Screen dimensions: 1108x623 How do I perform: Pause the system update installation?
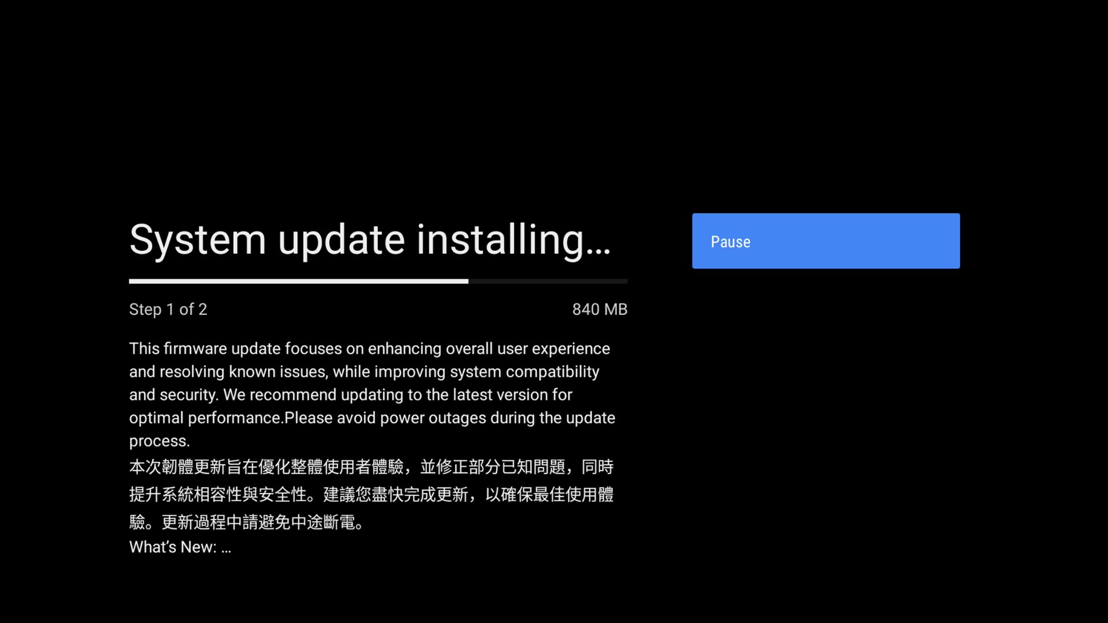826,241
